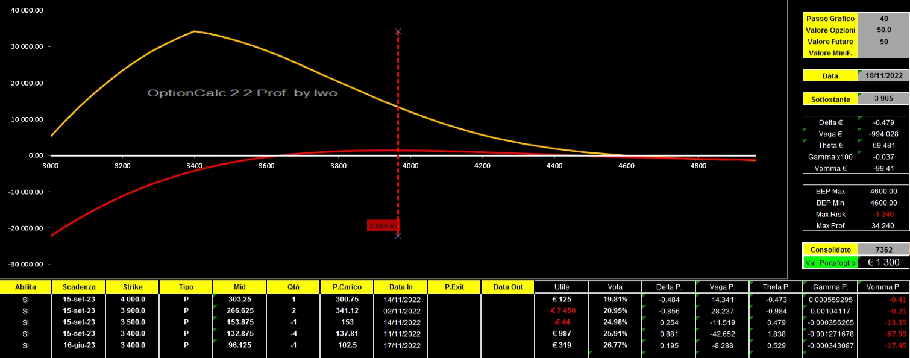Click the Data Out column header
This screenshot has height=358, width=910.
pos(508,287)
